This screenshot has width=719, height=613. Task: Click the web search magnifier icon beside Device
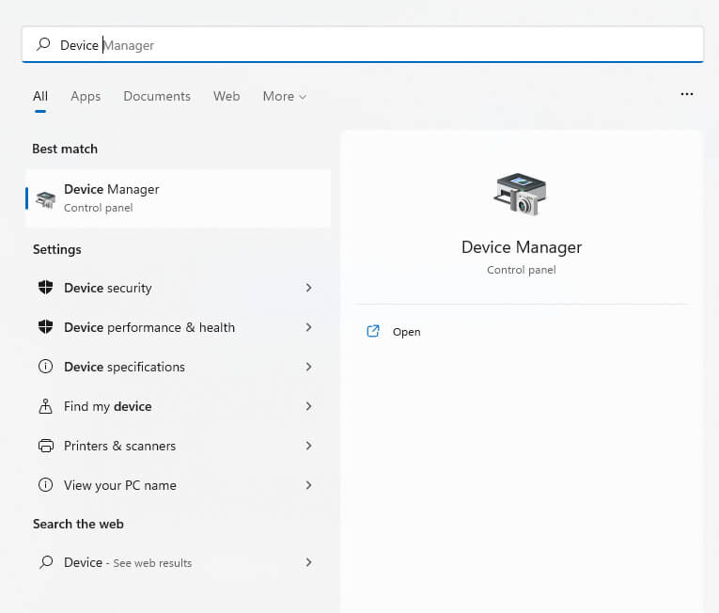[45, 562]
